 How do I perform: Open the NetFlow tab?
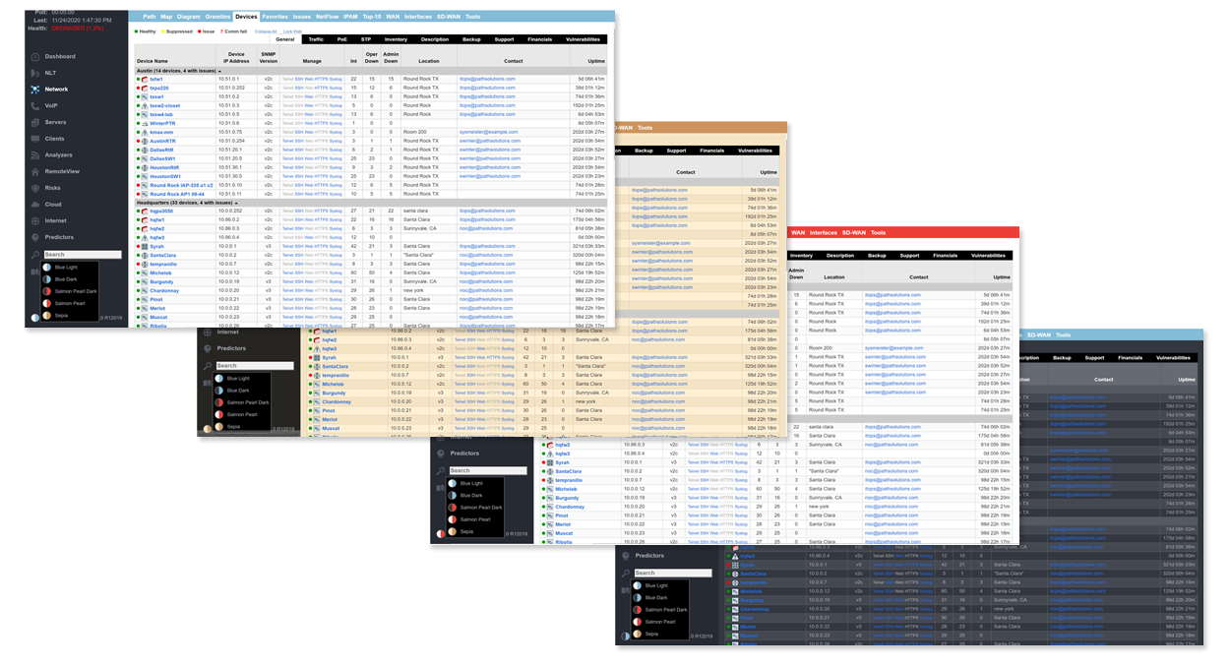327,17
